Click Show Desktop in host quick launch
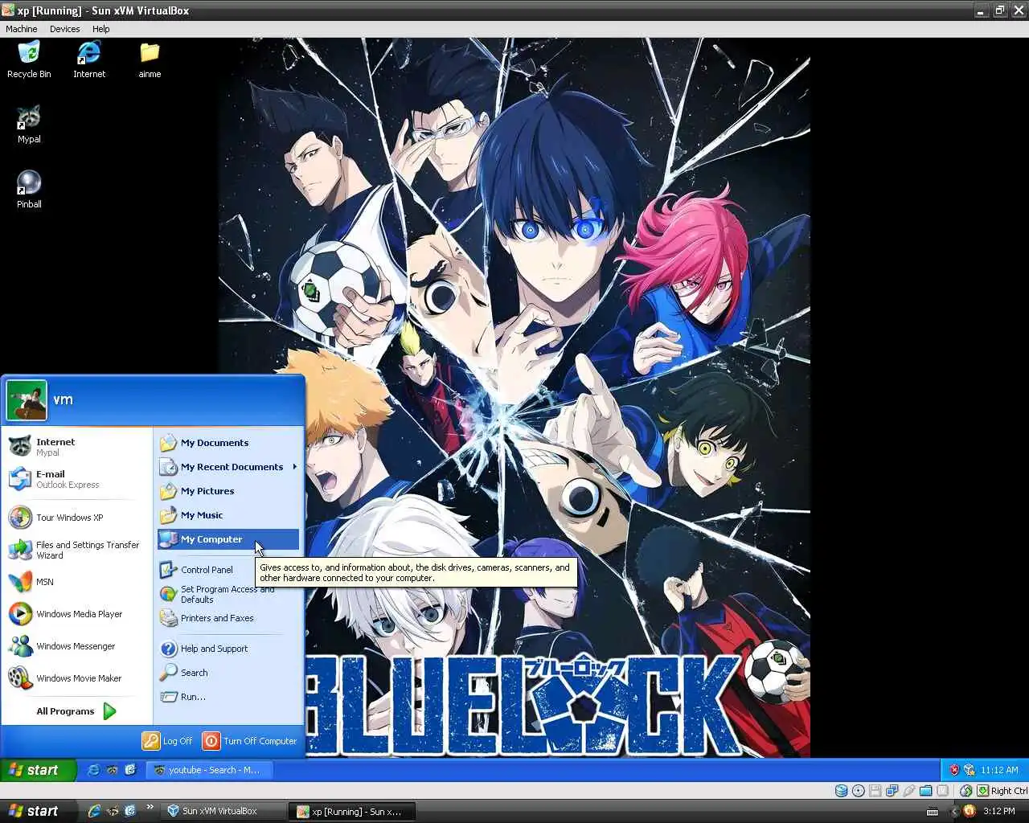The height and width of the screenshot is (823, 1029). pos(131,811)
